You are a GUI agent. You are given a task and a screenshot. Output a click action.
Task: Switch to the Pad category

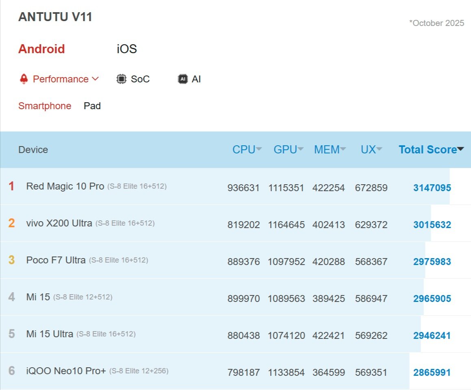click(92, 106)
